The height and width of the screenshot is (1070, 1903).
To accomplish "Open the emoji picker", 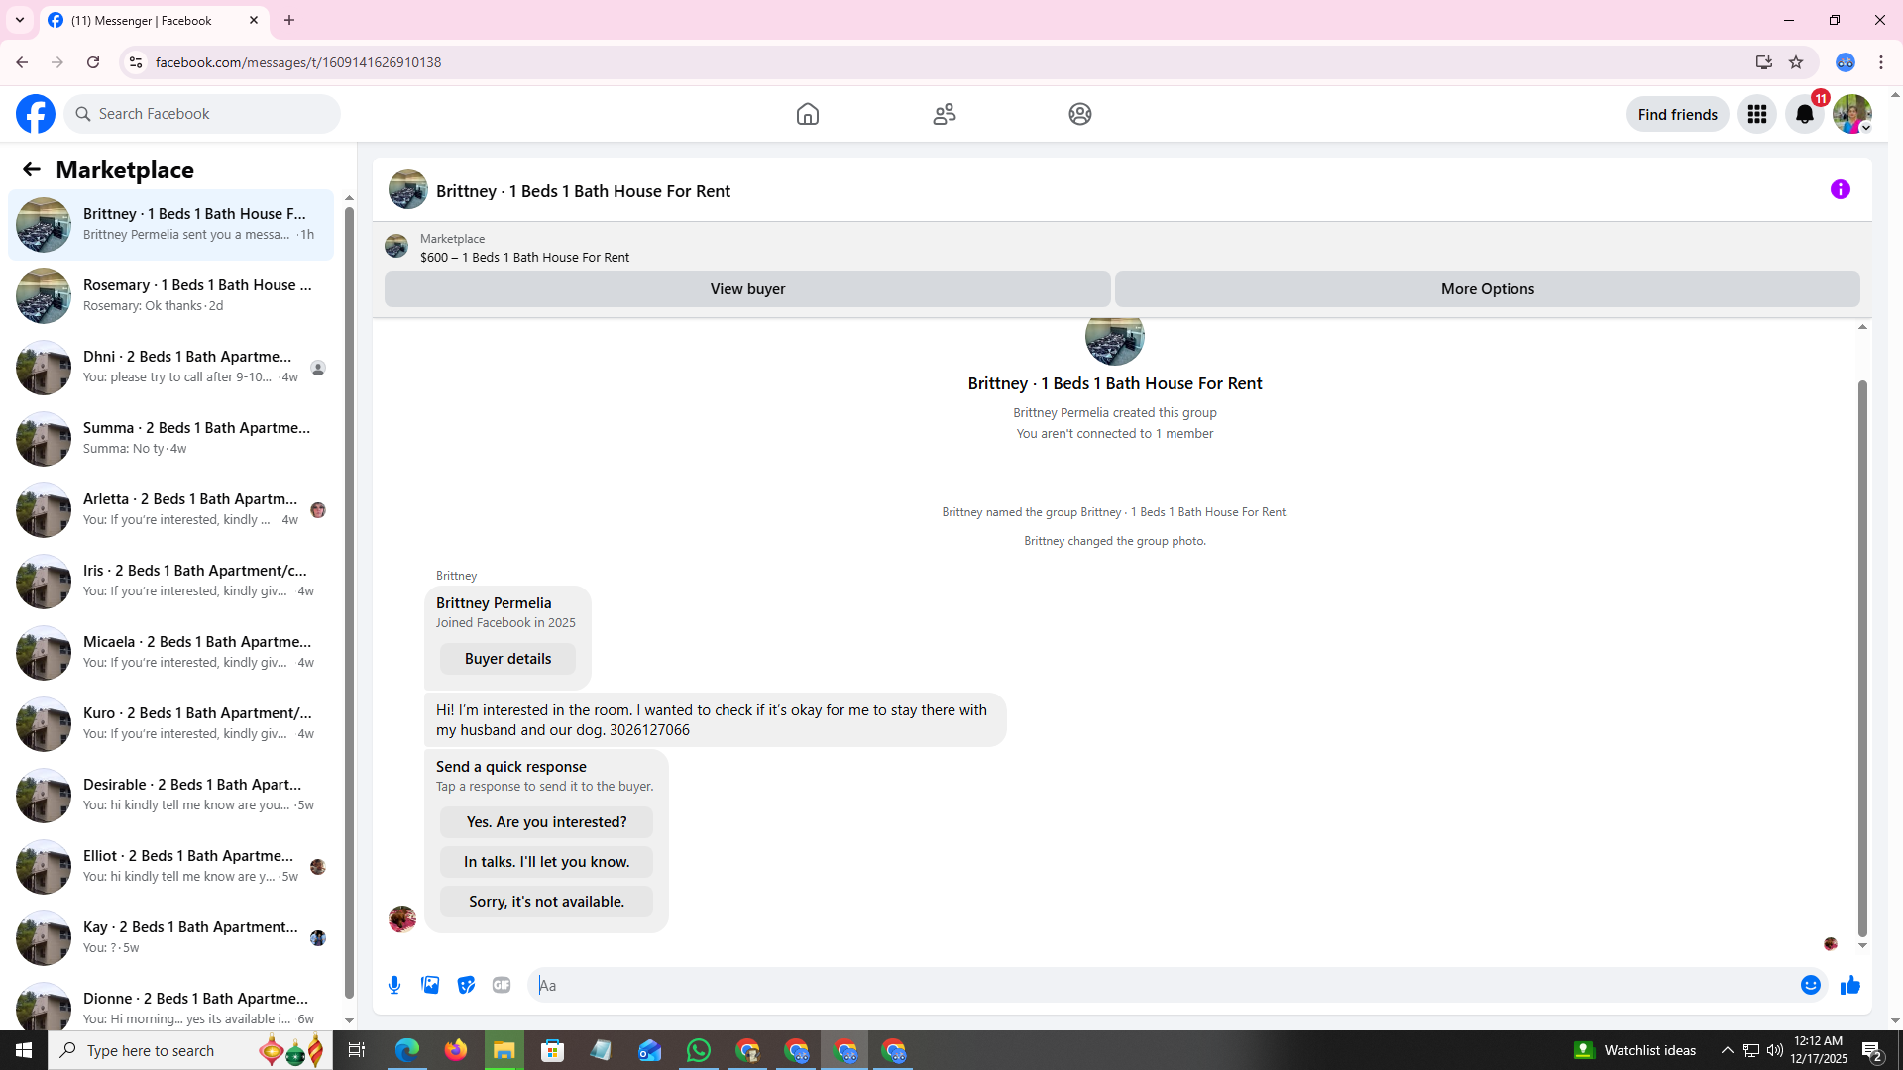I will pos(1811,985).
